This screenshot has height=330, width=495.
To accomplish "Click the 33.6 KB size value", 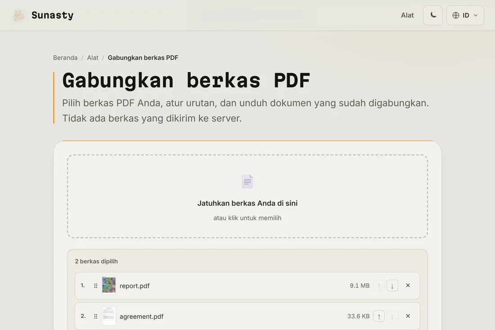I will pyautogui.click(x=358, y=316).
